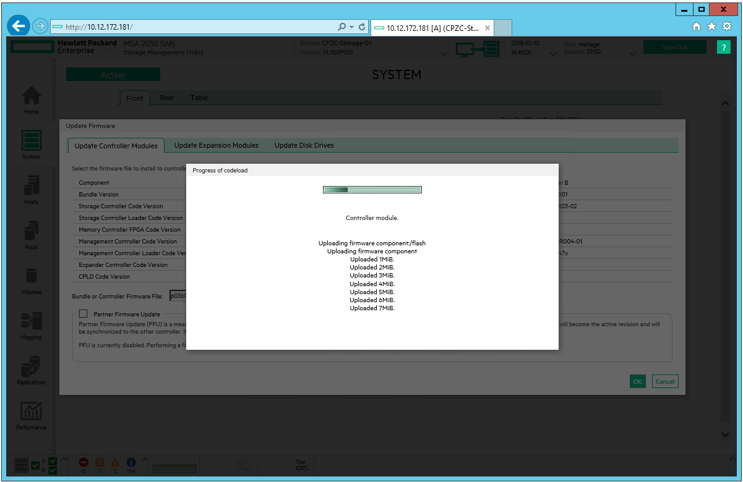
Task: Expand the user session dropdown chevron
Action: click(632, 54)
